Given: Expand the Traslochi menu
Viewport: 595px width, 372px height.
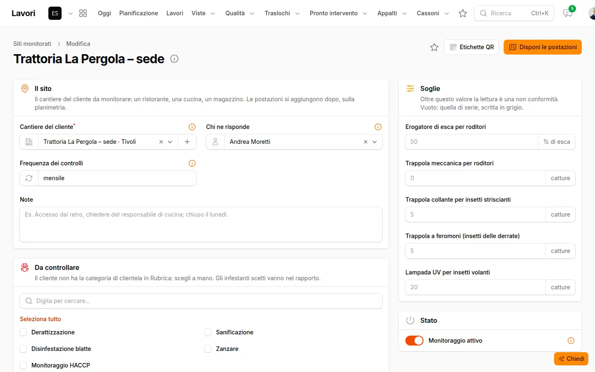Looking at the screenshot, I should tap(282, 13).
